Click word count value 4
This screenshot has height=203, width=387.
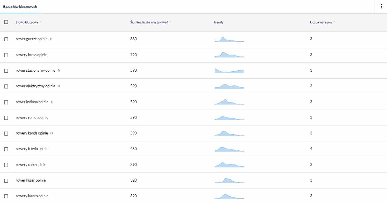click(311, 149)
